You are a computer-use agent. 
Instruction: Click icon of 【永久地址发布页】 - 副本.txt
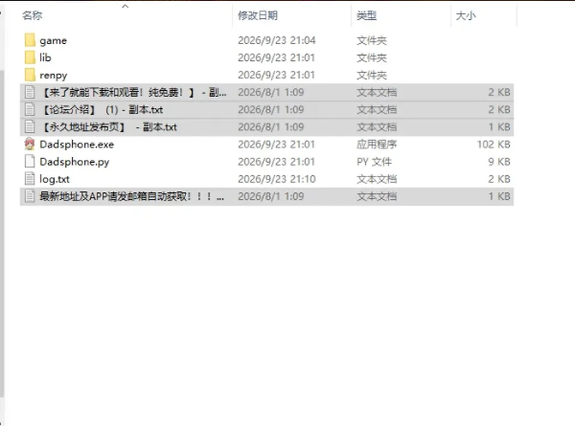pos(30,127)
